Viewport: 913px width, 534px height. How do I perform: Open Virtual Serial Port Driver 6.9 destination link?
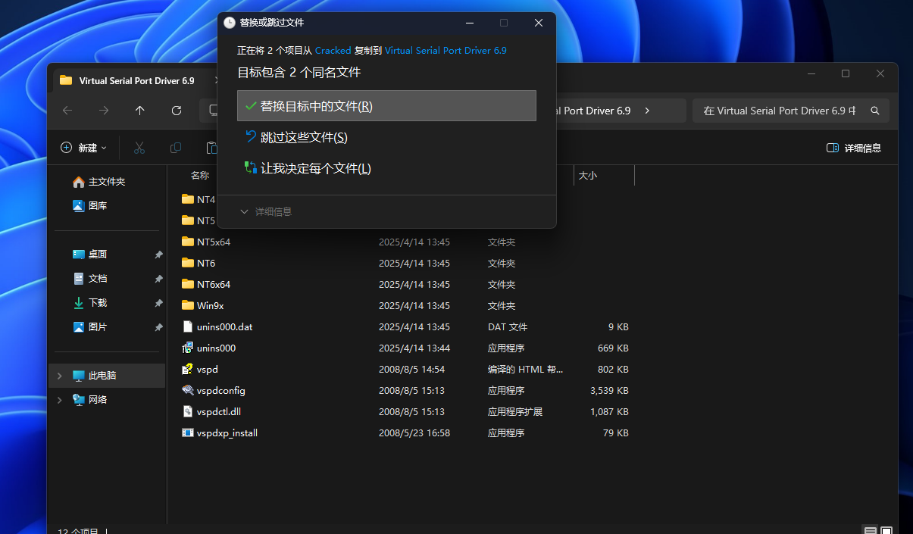click(446, 51)
